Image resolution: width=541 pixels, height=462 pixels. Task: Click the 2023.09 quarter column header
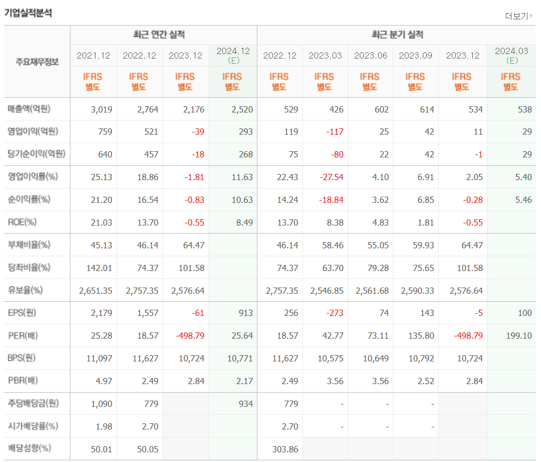(415, 56)
